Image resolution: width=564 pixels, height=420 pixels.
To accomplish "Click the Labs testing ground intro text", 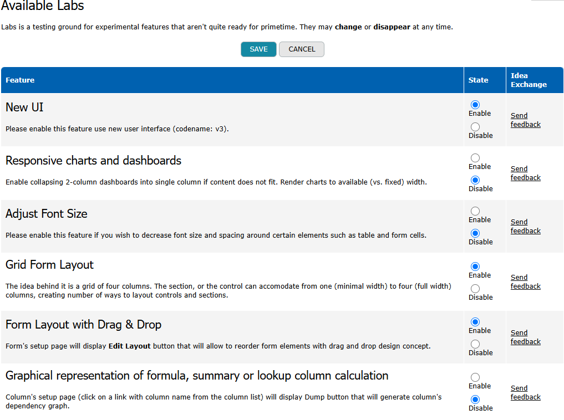I will coord(227,27).
